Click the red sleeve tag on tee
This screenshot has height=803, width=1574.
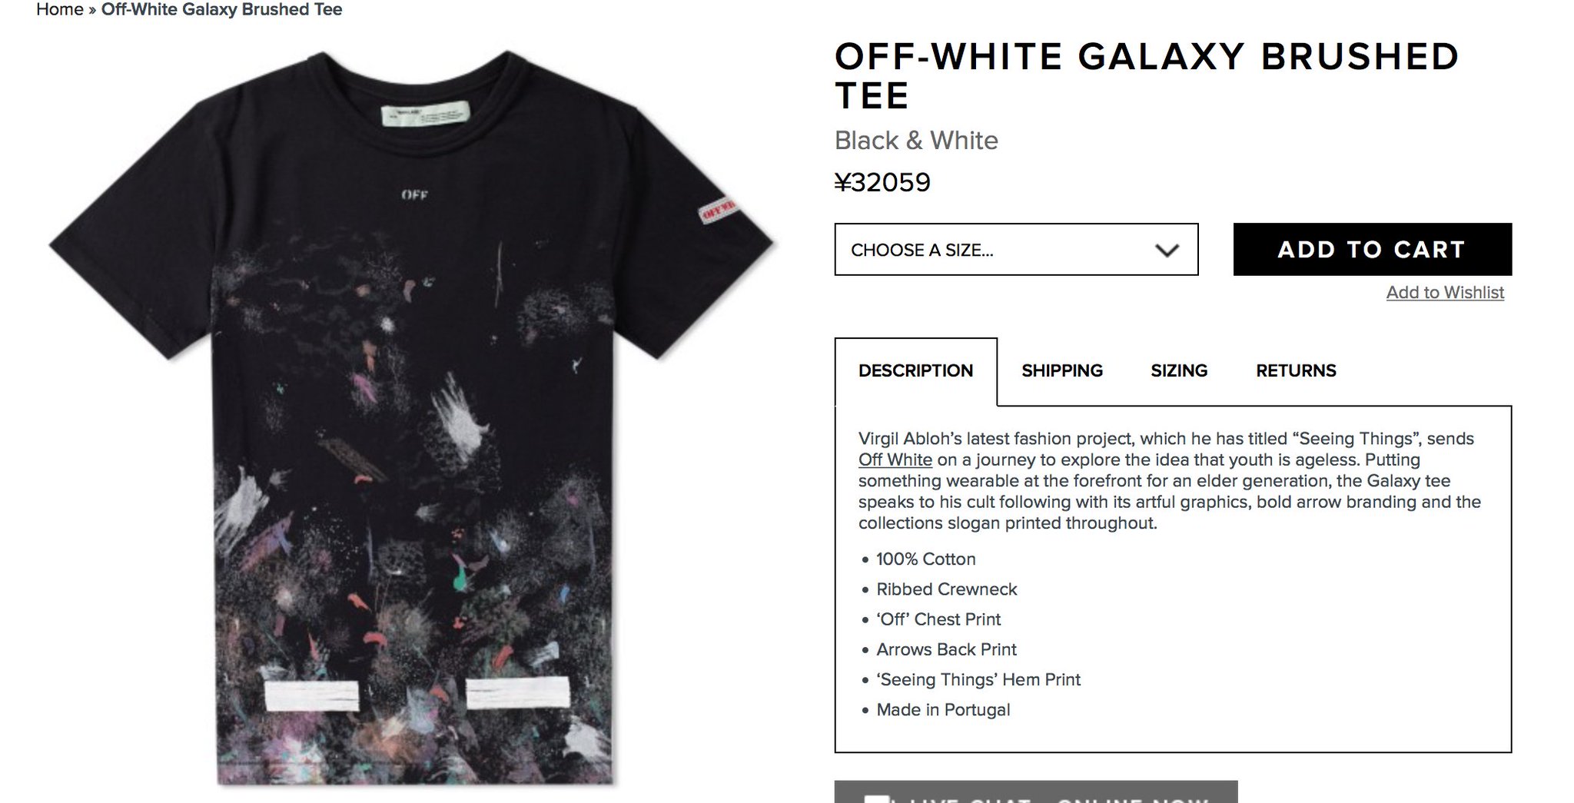pyautogui.click(x=719, y=208)
